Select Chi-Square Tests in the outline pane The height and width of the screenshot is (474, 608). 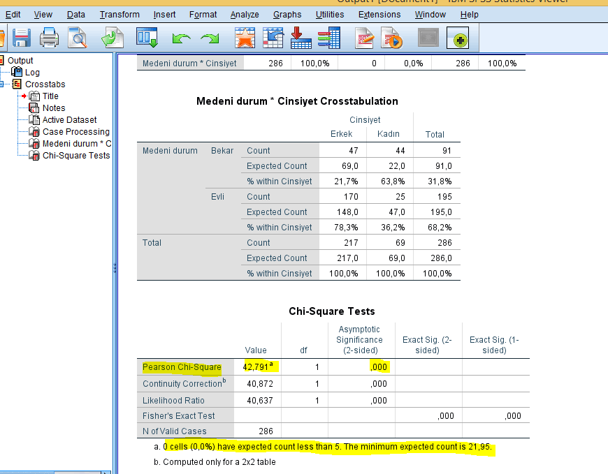[75, 156]
